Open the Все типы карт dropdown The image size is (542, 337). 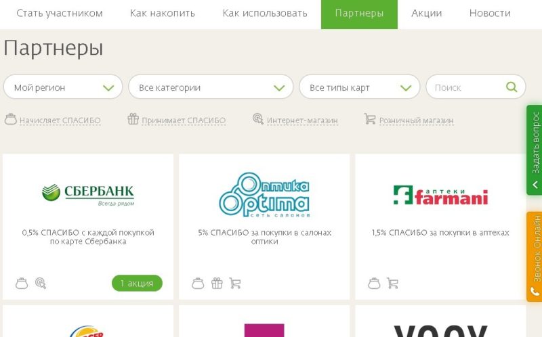pyautogui.click(x=359, y=87)
